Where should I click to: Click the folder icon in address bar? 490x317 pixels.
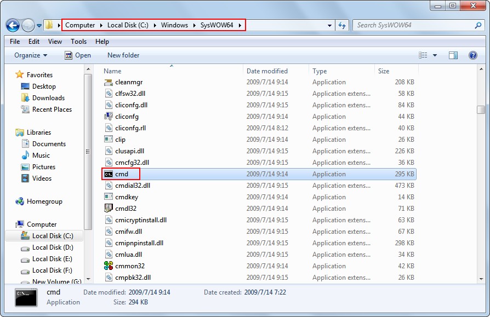(x=49, y=25)
